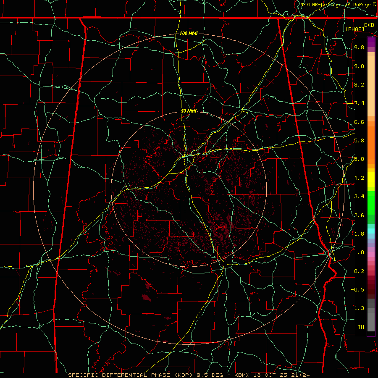The image size is (378, 378).
Task: Click the TH threshold label
Action: 361,327
